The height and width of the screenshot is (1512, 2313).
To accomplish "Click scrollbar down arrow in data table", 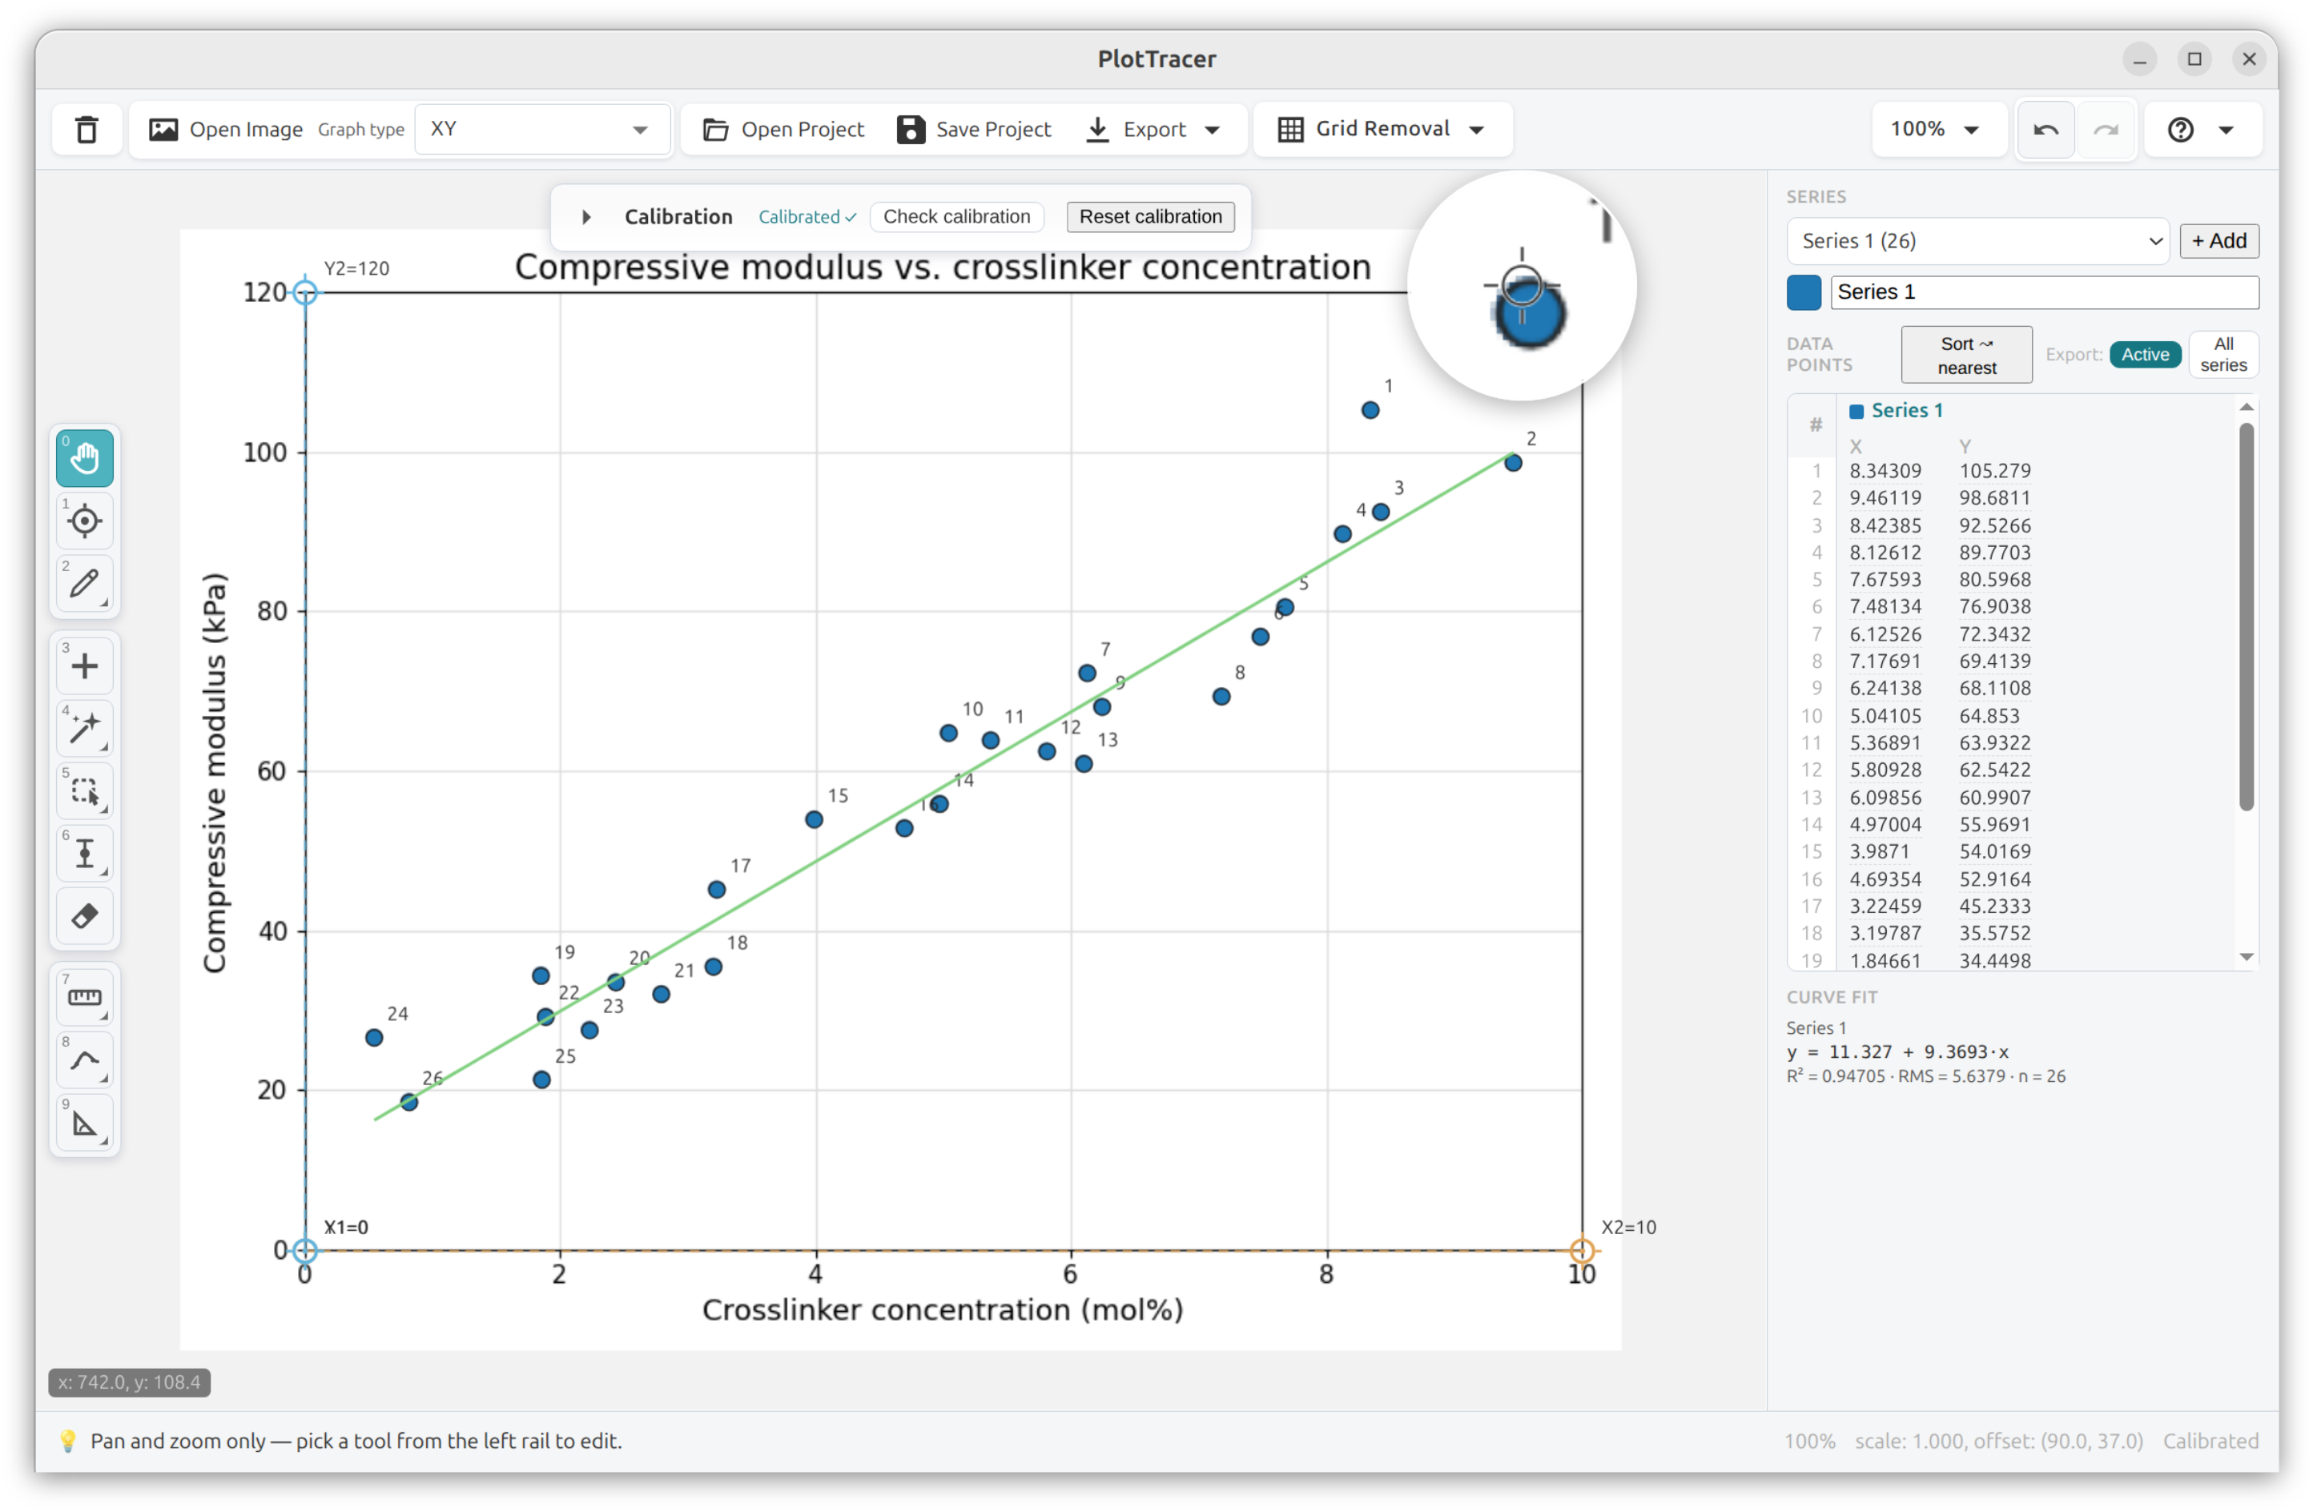I will pyautogui.click(x=2246, y=957).
